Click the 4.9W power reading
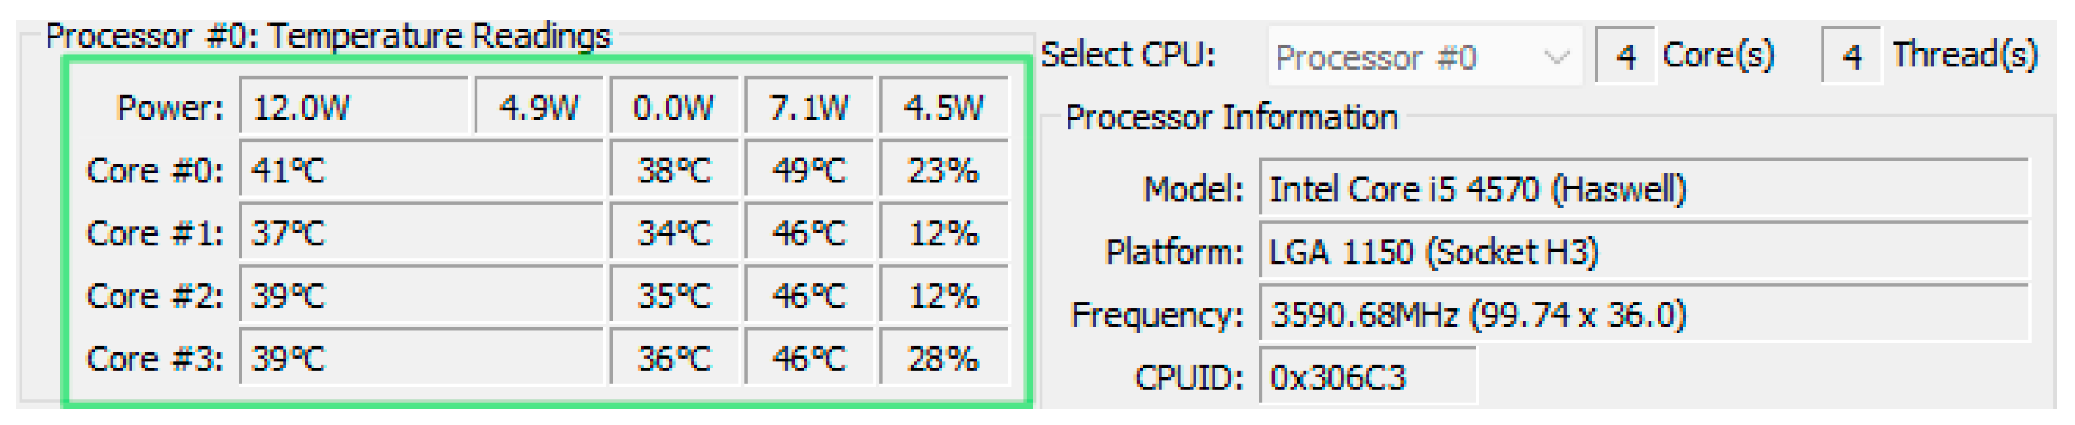Screen dimensions: 2075x425 (539, 106)
